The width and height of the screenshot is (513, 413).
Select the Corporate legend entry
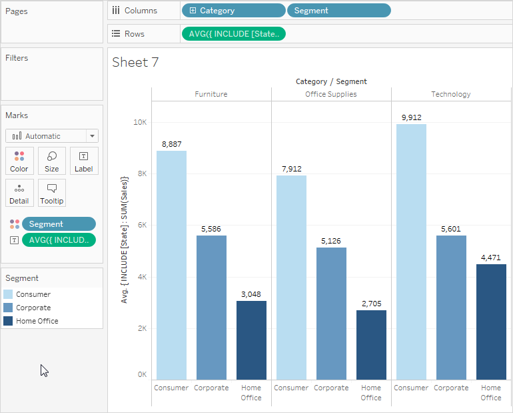point(27,308)
